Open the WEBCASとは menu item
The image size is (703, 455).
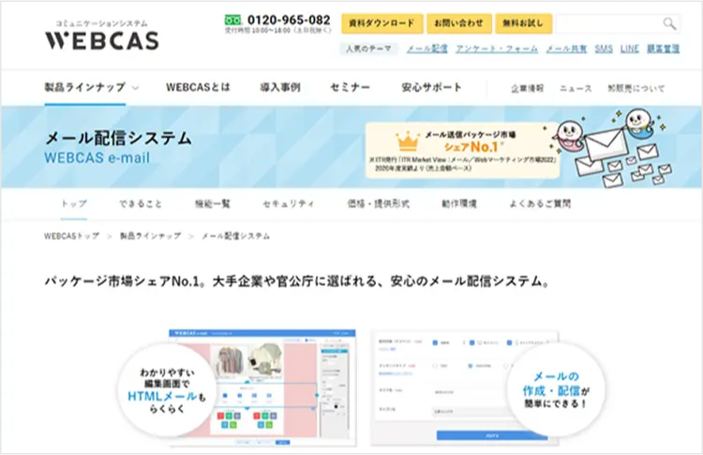(198, 87)
